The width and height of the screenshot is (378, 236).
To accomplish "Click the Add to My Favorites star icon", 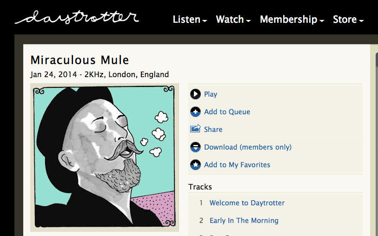I will [195, 164].
